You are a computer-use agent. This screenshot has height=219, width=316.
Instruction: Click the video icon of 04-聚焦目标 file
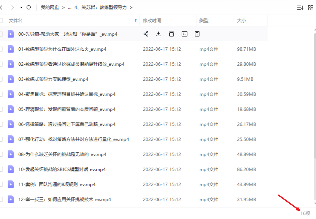(11, 94)
